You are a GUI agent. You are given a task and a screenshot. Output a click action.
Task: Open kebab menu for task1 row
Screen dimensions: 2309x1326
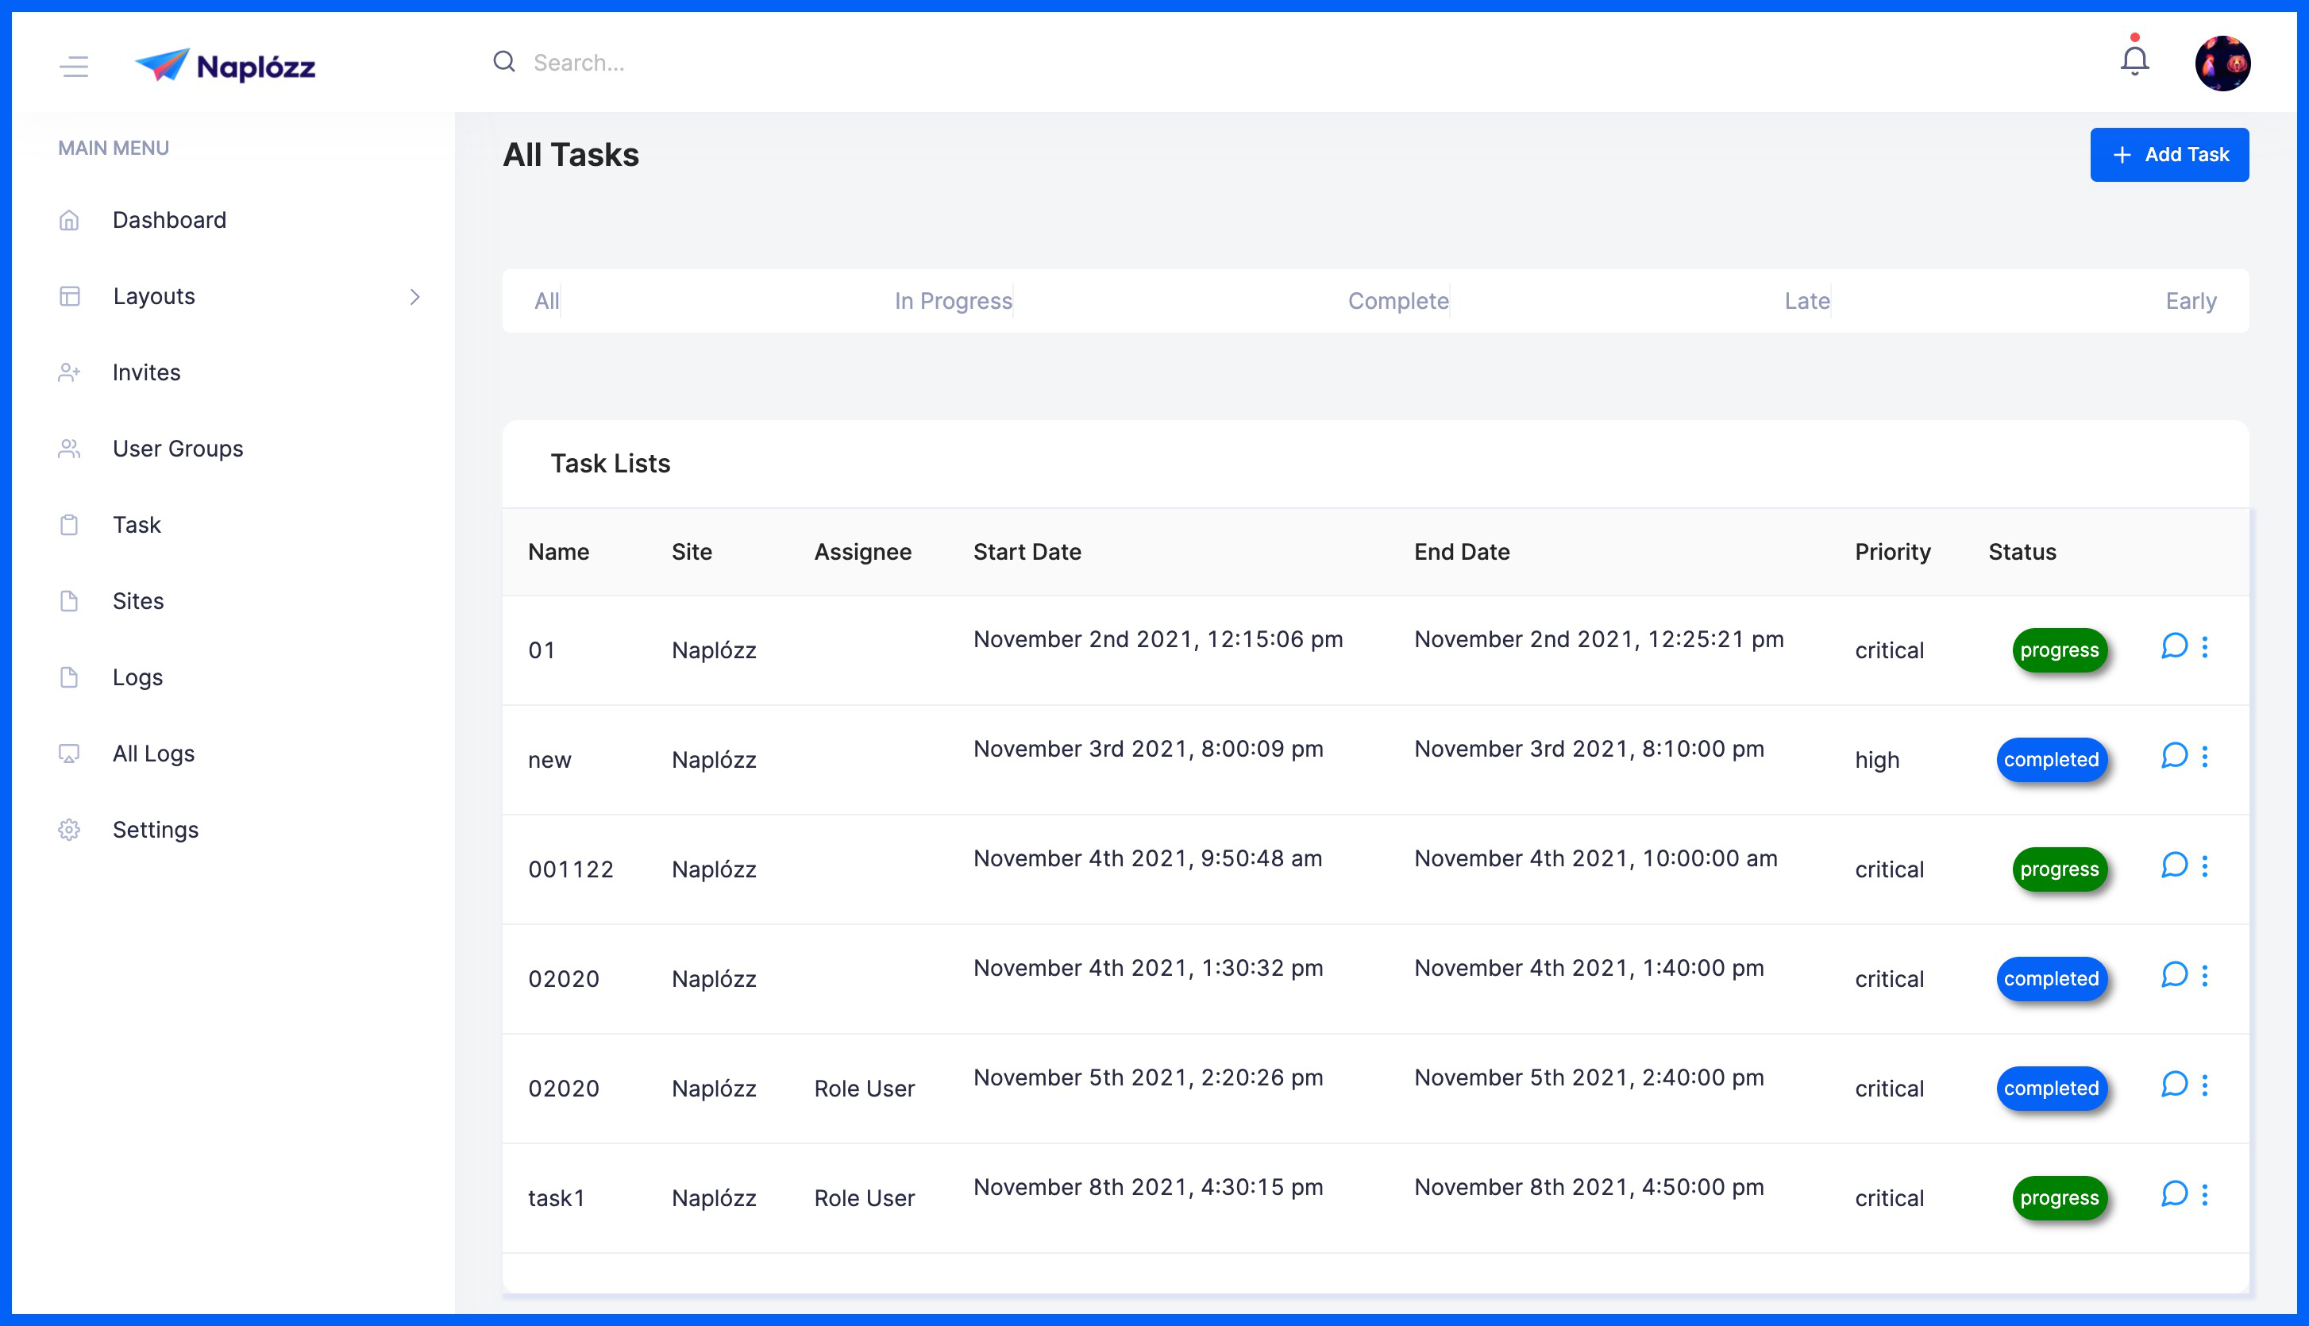pyautogui.click(x=2204, y=1194)
